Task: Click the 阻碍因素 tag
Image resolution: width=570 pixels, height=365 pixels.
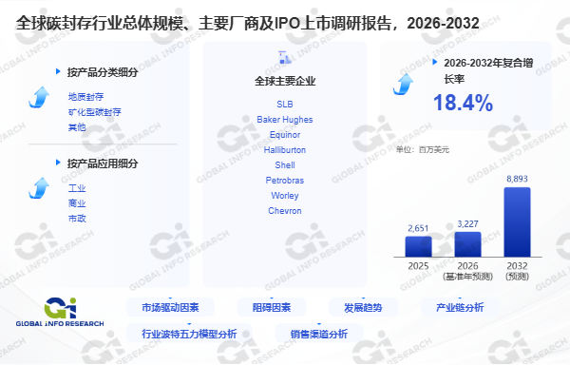Action: point(272,308)
